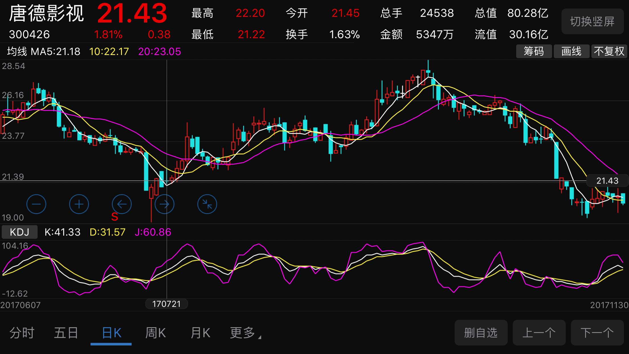
Task: Select the 五日 five-day tab
Action: [66, 332]
